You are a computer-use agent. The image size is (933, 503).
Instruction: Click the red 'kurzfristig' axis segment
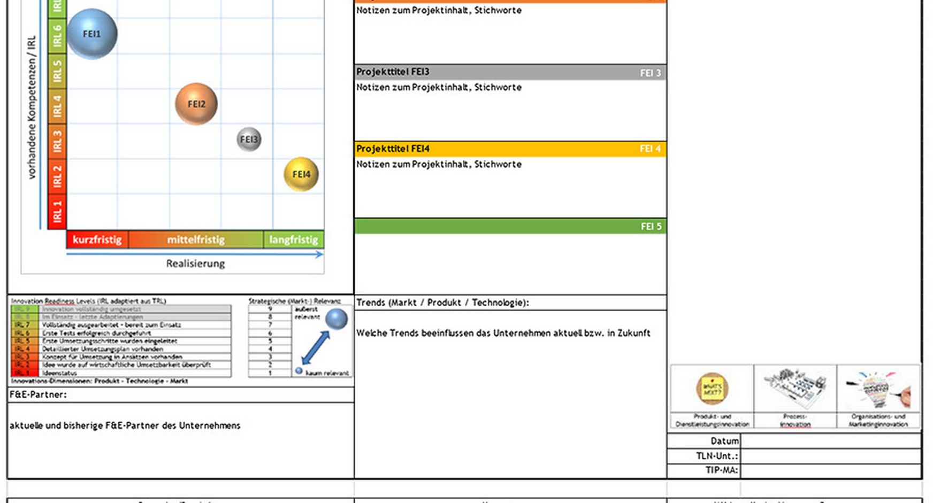pos(97,239)
